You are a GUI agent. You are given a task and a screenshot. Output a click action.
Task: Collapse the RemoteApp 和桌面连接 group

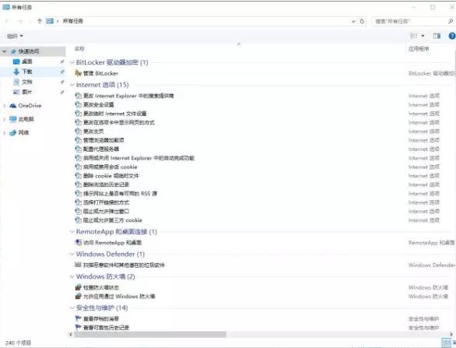tap(72, 232)
